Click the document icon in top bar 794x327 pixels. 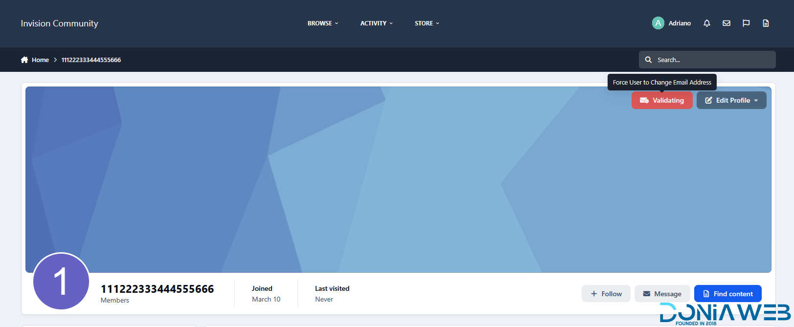pyautogui.click(x=766, y=23)
